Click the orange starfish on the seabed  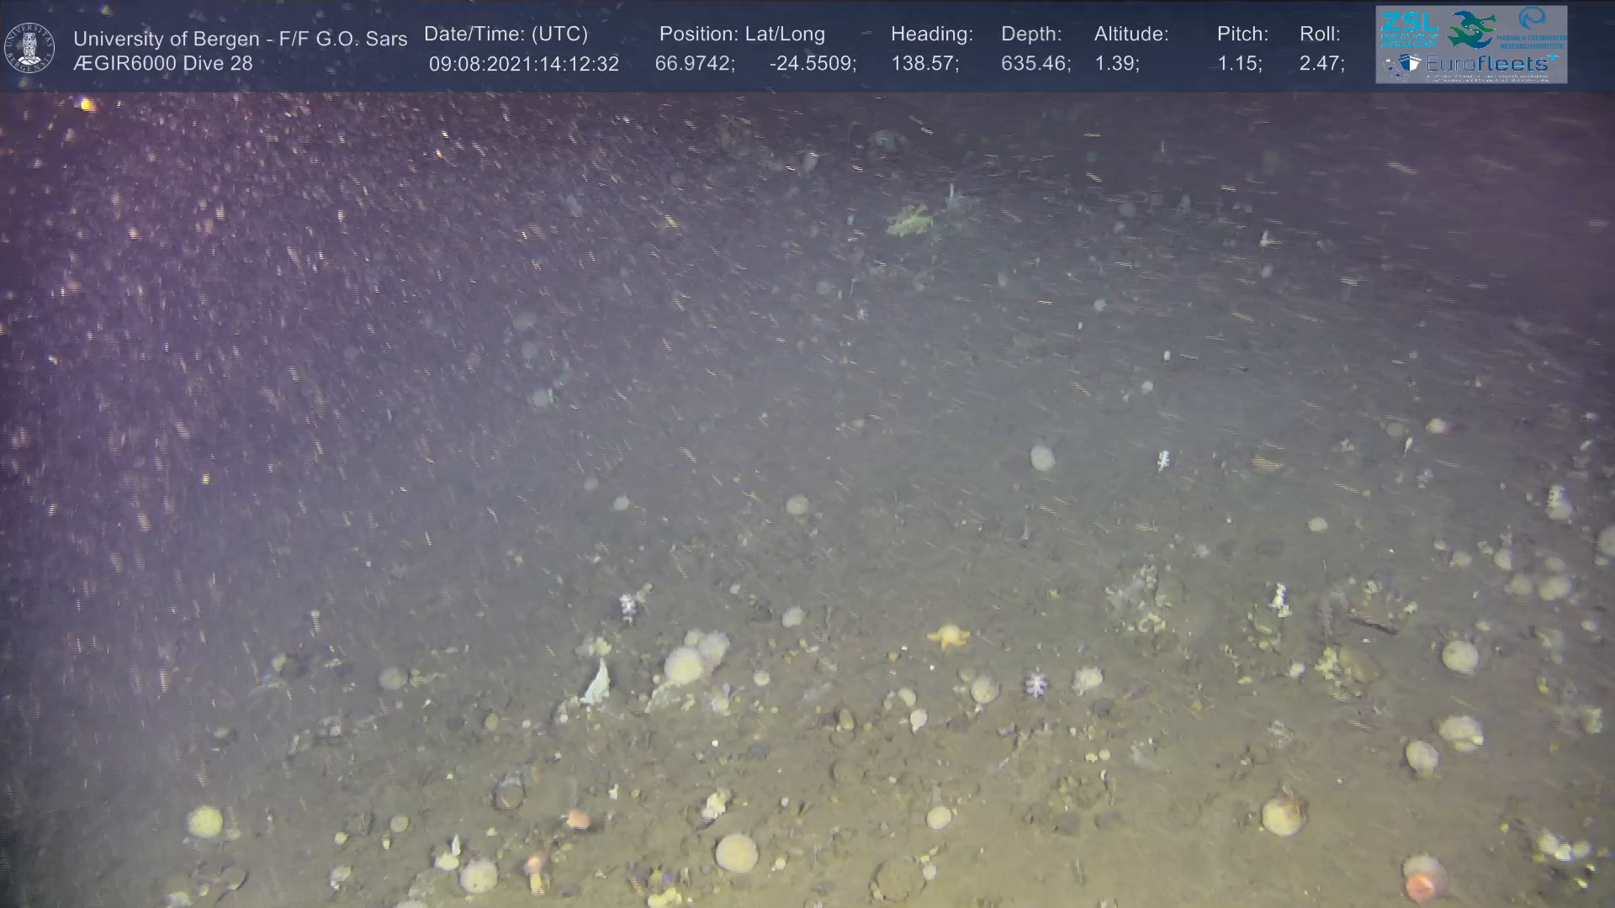(x=948, y=635)
